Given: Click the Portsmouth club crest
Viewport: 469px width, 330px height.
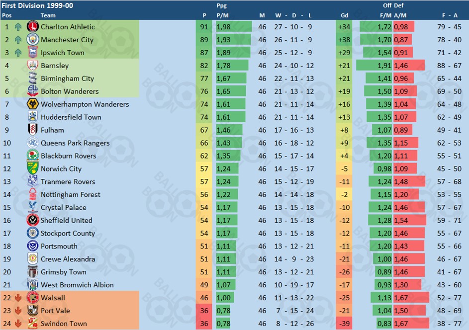Looking at the screenshot, I should [33, 246].
